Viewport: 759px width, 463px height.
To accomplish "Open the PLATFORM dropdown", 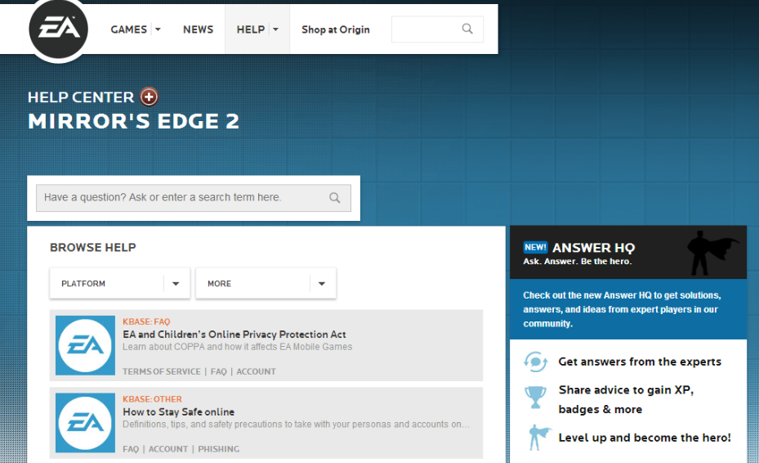I will tap(119, 283).
